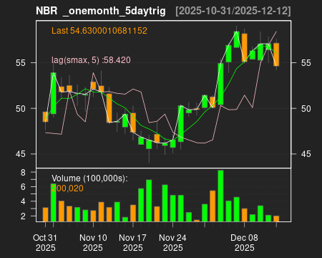Click the tallest green volume bar
The height and width of the screenshot is (258, 322).
pos(220,196)
